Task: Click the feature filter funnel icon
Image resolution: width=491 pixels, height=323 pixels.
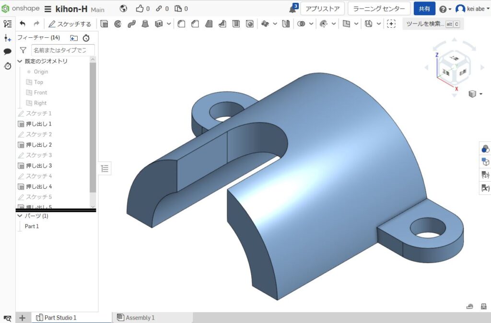Action: click(23, 50)
